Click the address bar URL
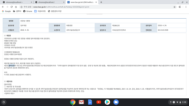 pyautogui.click(x=61, y=7)
